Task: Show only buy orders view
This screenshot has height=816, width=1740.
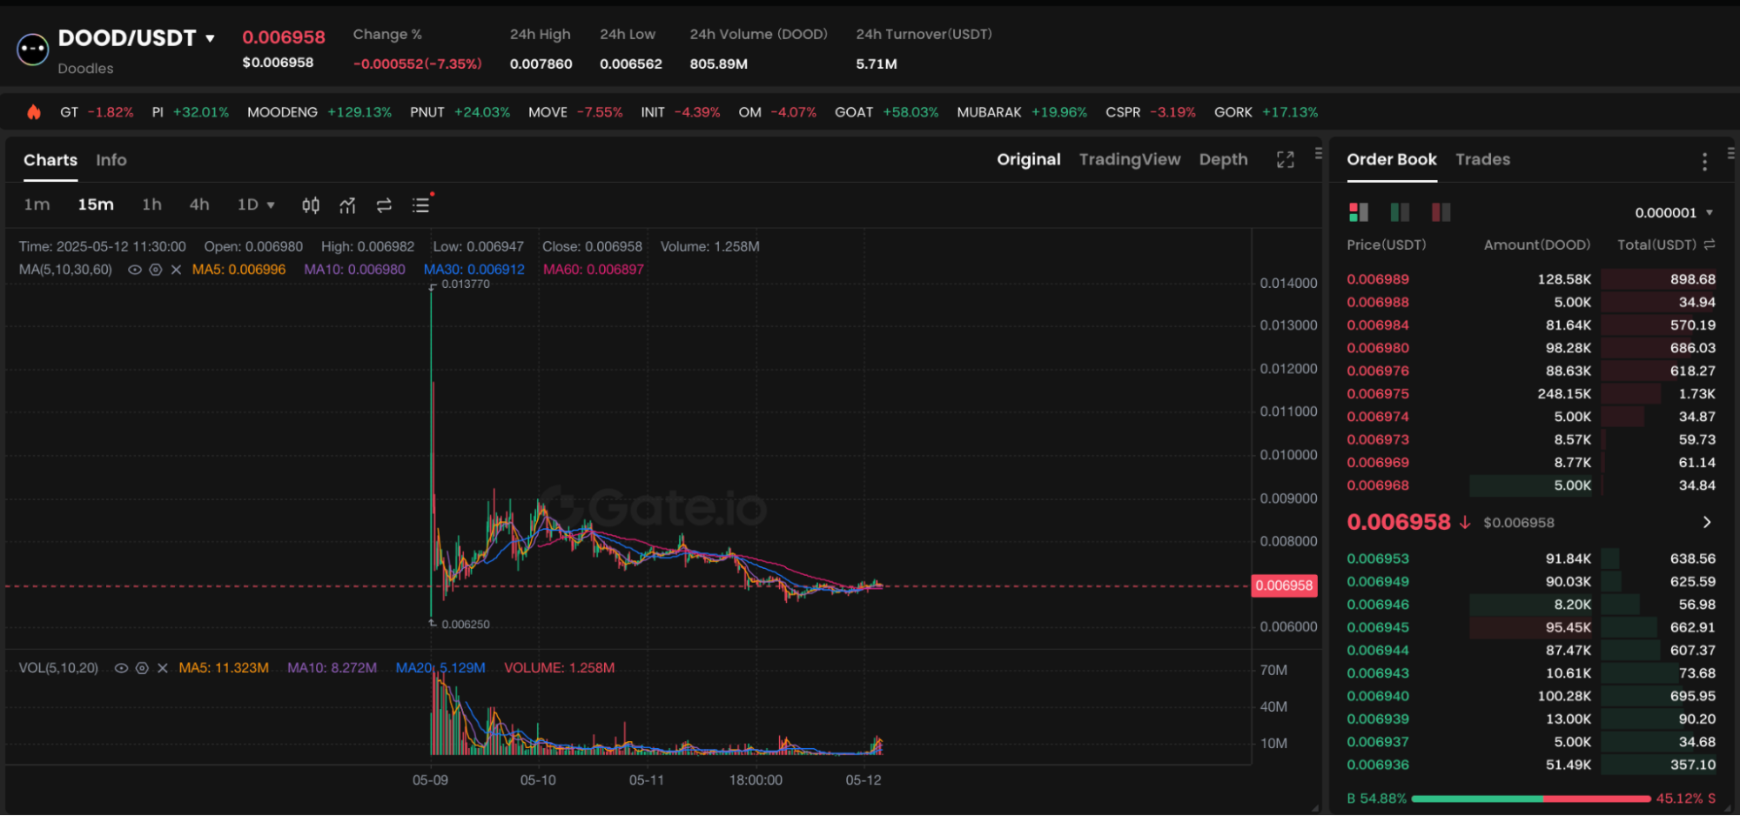Action: 1400,212
